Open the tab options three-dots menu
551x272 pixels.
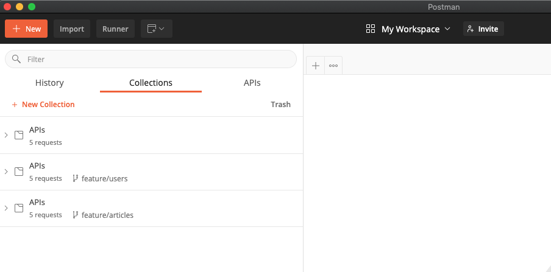(333, 66)
